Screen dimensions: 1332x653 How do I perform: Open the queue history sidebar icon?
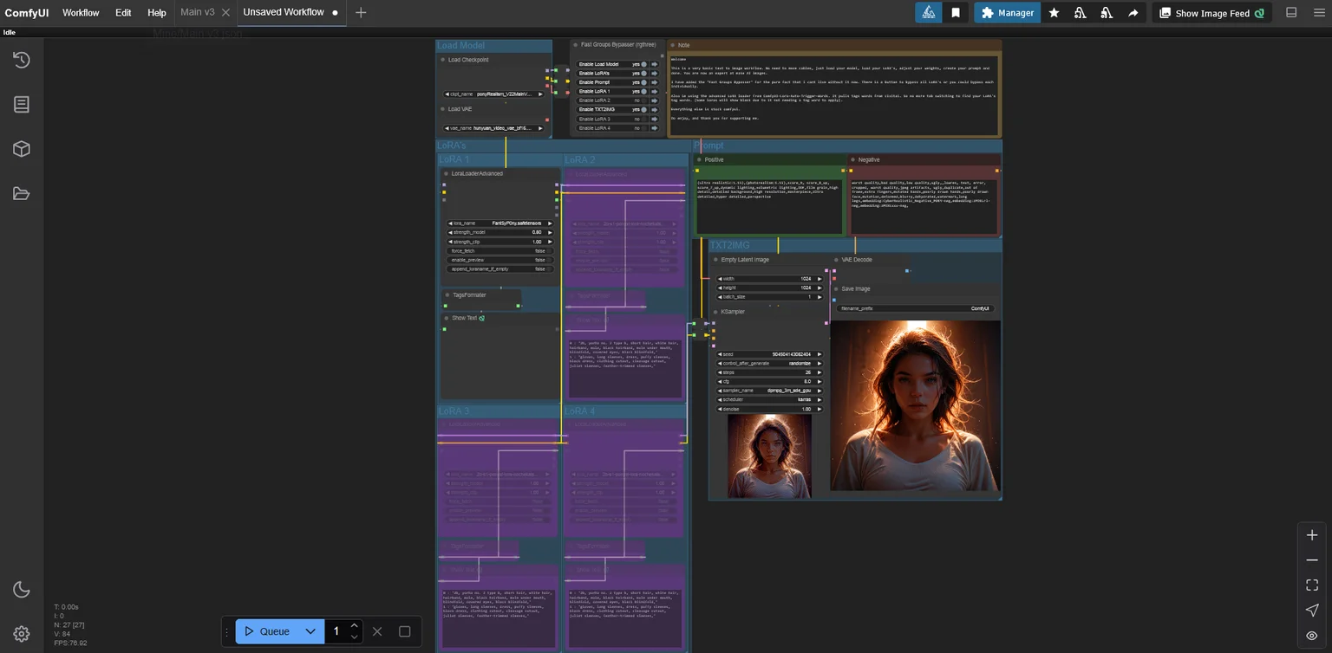click(x=22, y=60)
